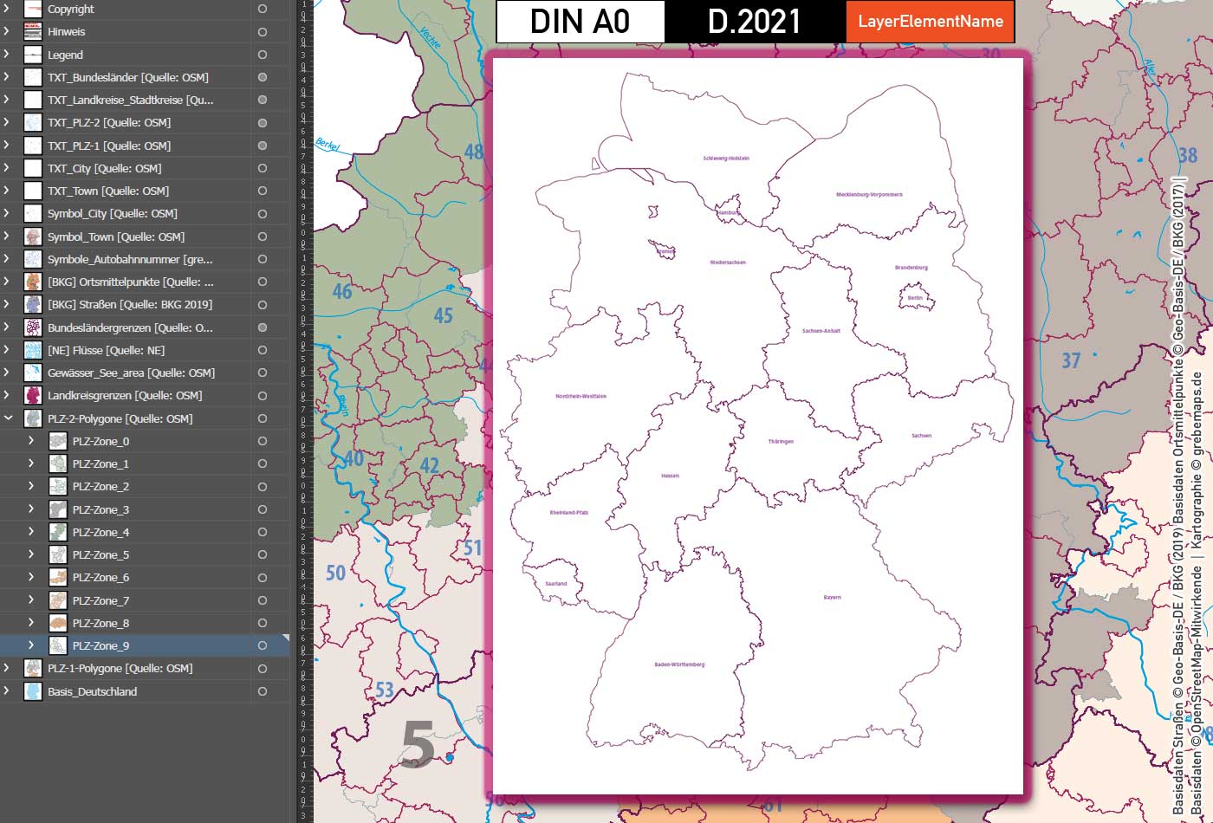Click the target circle of PLZ-Zone_9 sublayer
The height and width of the screenshot is (823, 1213).
(x=261, y=645)
